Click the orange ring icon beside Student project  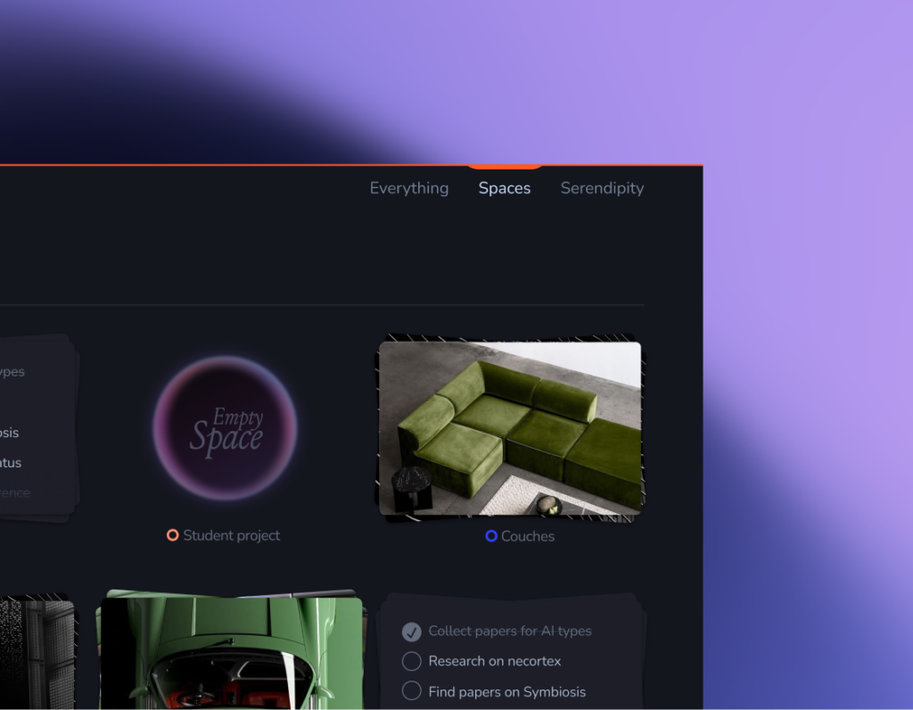[173, 535]
